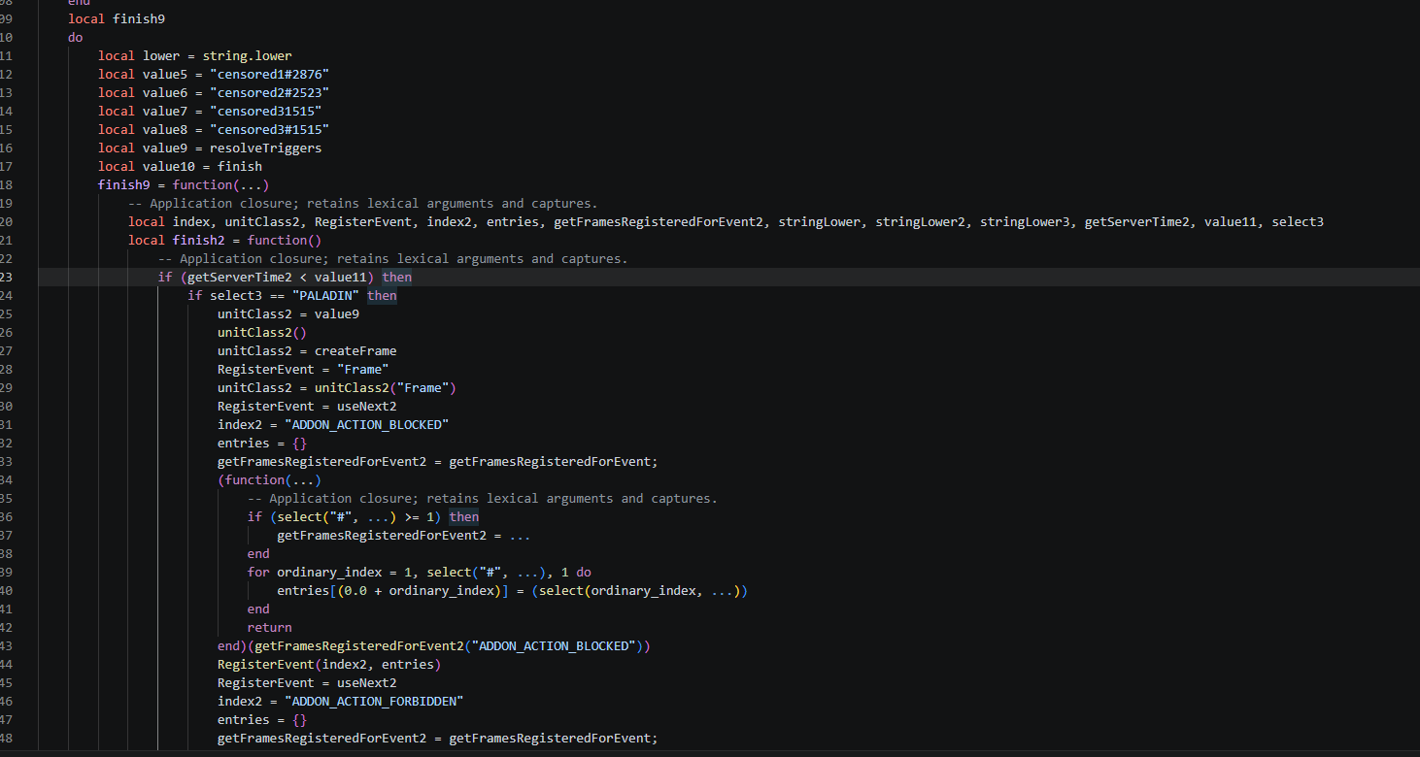
Task: Click the "unitClass2 = value9" assignment
Action: tap(288, 313)
